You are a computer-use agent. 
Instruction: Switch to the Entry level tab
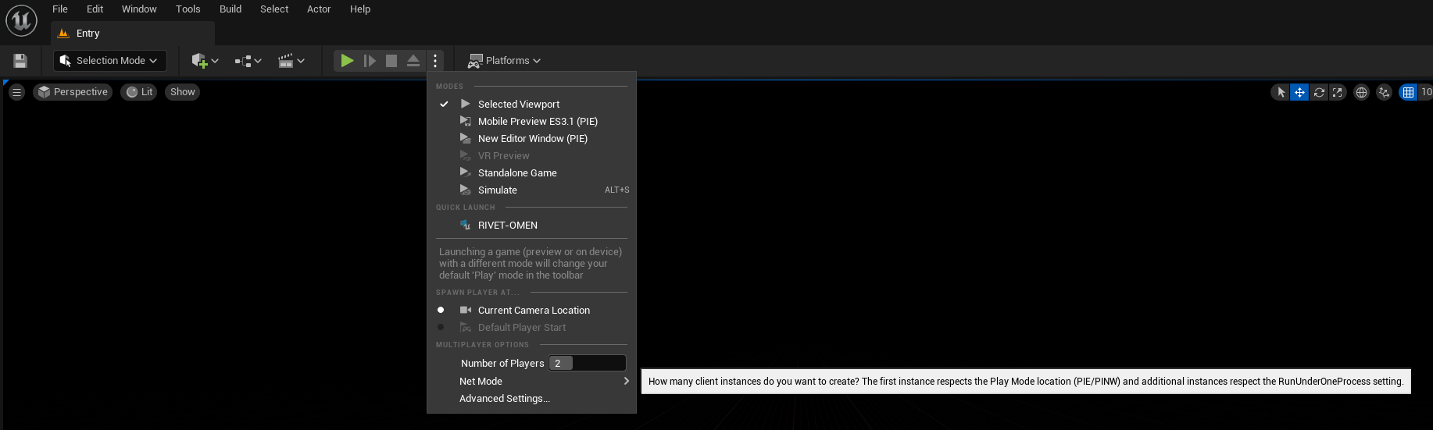click(88, 34)
